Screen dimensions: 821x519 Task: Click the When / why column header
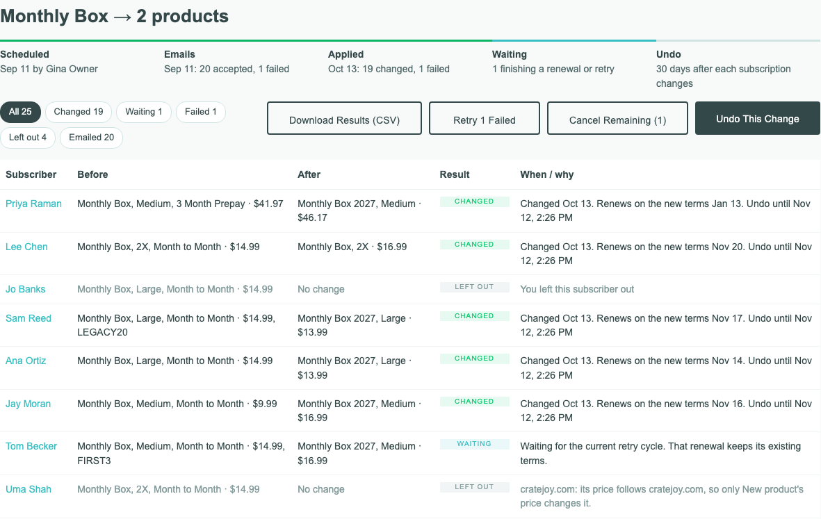click(546, 175)
